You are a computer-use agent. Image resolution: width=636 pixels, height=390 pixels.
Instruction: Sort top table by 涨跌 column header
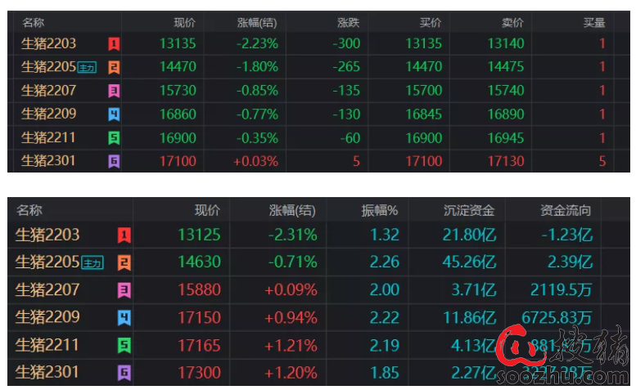349,22
